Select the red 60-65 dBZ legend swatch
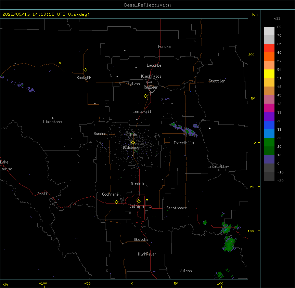The height and width of the screenshot is (288, 295). tap(269, 48)
